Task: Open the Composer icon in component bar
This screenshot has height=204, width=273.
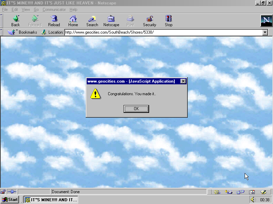Action: (263, 192)
